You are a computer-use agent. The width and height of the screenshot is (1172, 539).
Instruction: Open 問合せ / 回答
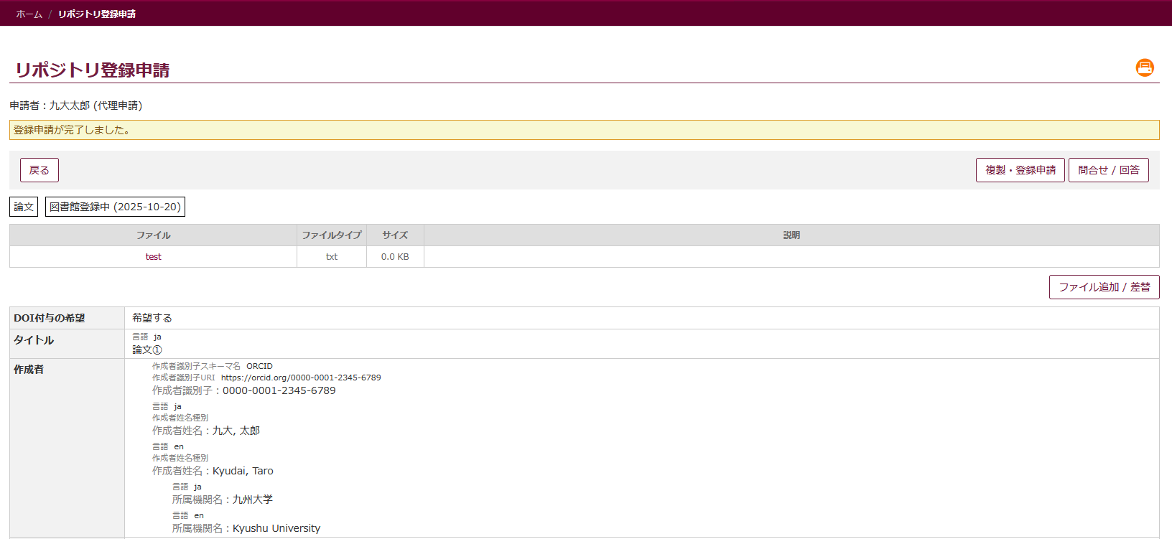(1108, 170)
